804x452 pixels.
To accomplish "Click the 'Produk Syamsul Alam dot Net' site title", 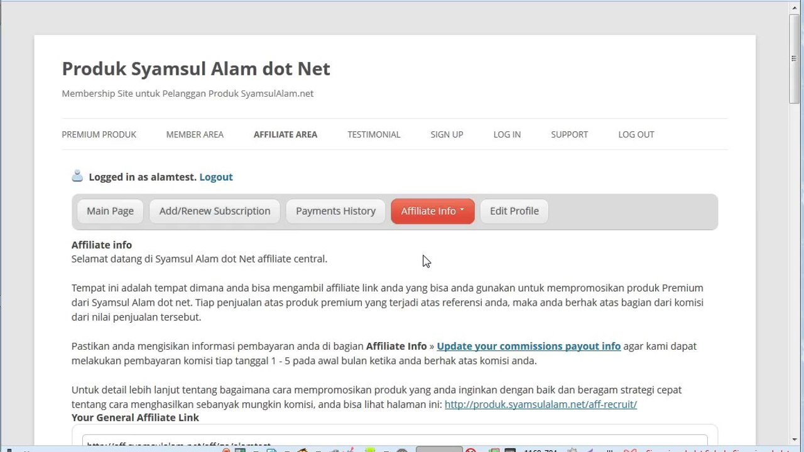I will point(196,68).
